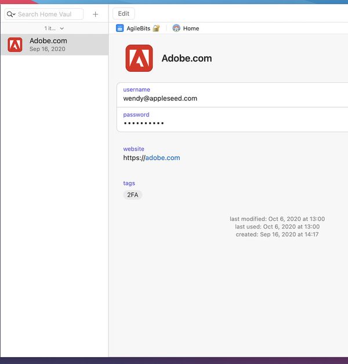
Task: Click the magnifying glass search icon
Action: click(x=10, y=14)
